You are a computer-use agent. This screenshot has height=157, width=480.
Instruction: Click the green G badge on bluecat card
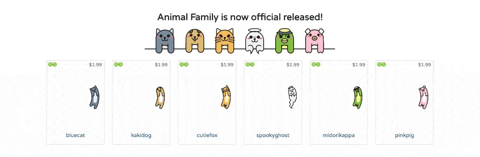[50, 64]
